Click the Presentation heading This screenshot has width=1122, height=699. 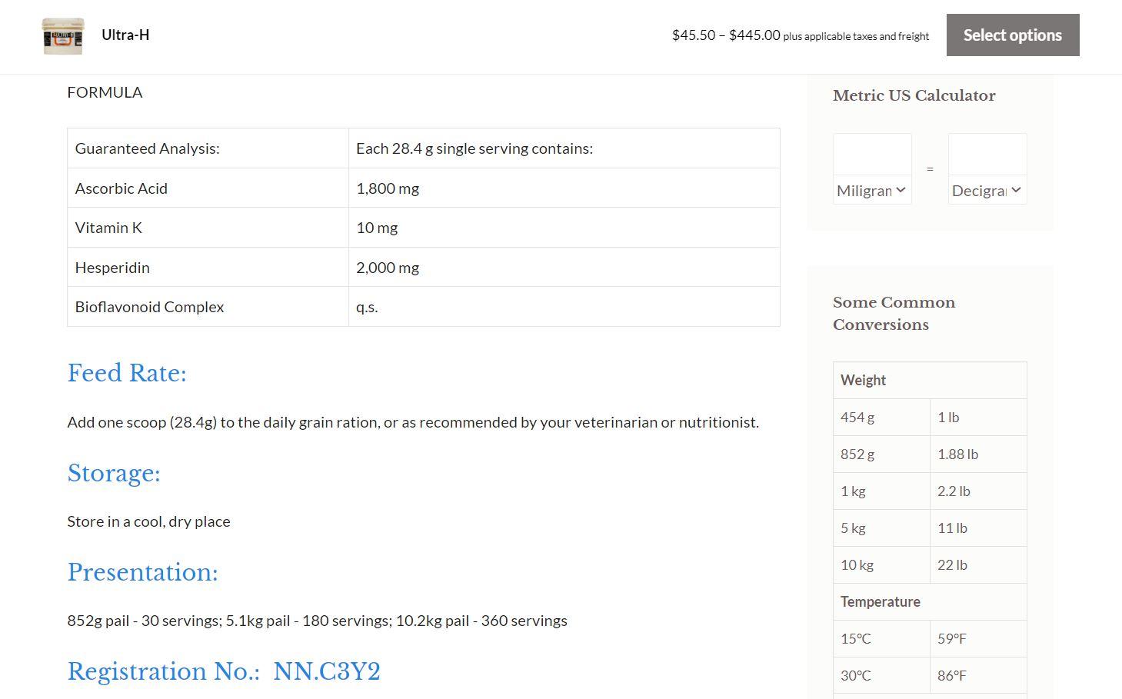142,572
